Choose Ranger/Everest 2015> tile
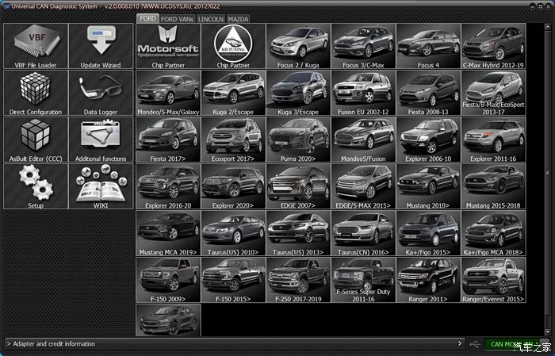 (494, 280)
